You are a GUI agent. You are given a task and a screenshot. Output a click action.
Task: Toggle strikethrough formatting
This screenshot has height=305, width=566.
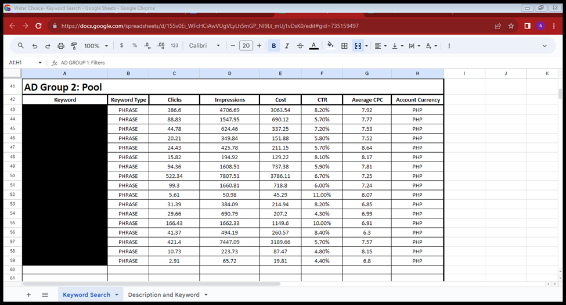[300, 46]
